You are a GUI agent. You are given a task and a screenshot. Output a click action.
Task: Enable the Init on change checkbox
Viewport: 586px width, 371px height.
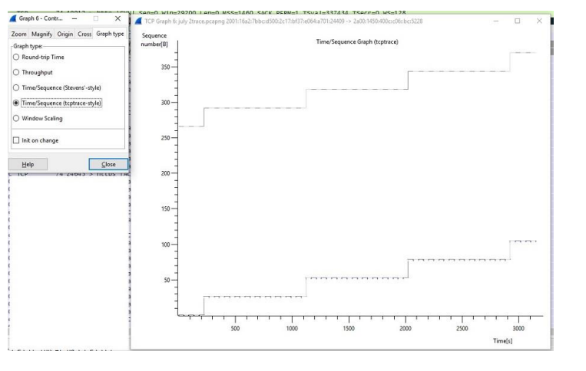[x=16, y=140]
